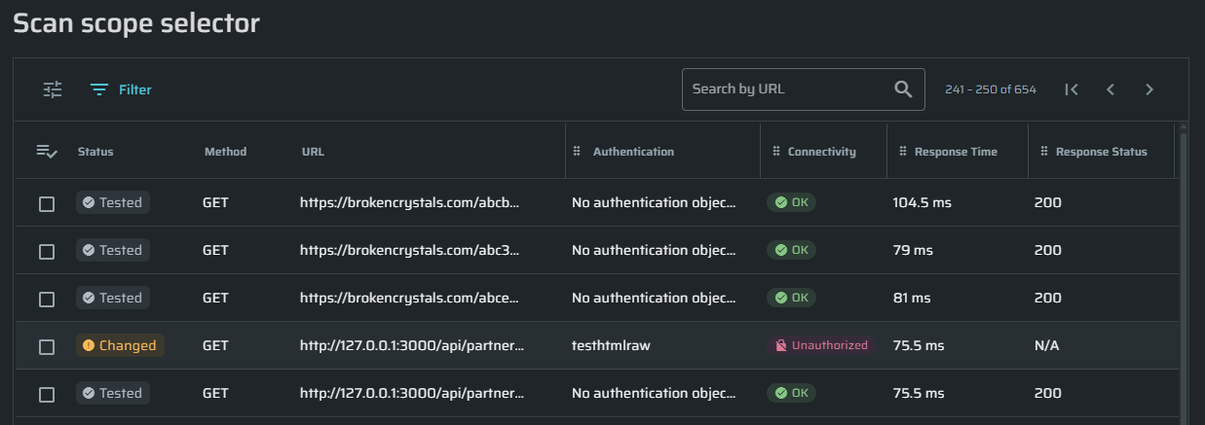Open URL https://brokencrystals.com/abc3…
The width and height of the screenshot is (1205, 425).
(x=410, y=250)
